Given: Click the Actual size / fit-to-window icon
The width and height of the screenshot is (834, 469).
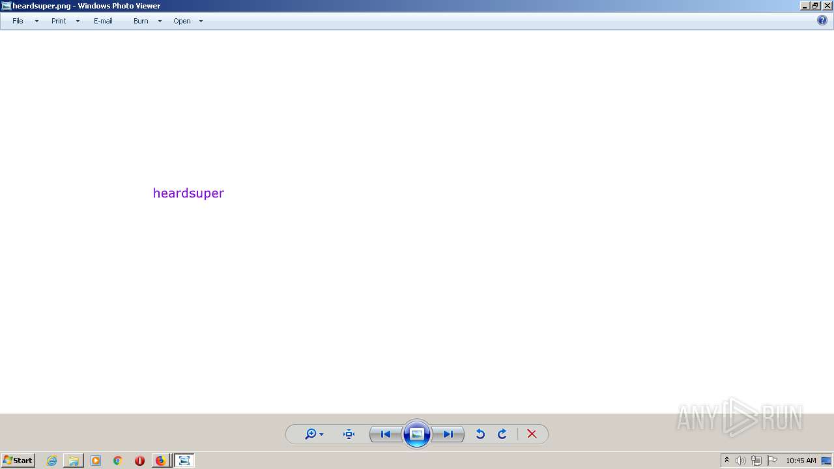Looking at the screenshot, I should 349,434.
